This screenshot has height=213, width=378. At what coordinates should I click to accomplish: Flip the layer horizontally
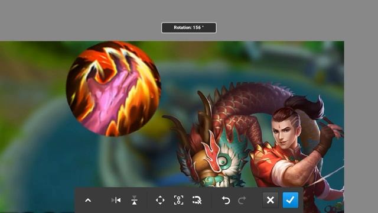pos(116,200)
